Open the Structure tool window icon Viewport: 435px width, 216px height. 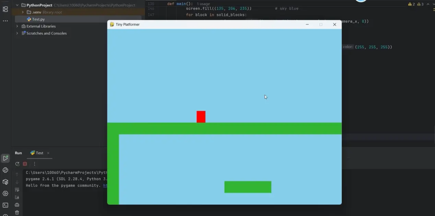[x=5, y=9]
